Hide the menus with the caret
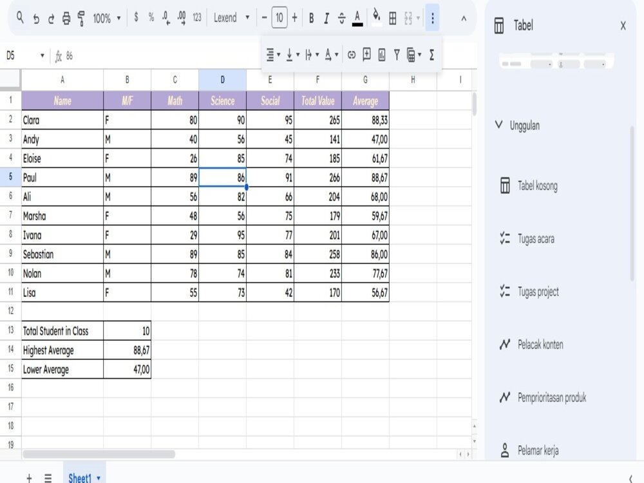 tap(464, 19)
